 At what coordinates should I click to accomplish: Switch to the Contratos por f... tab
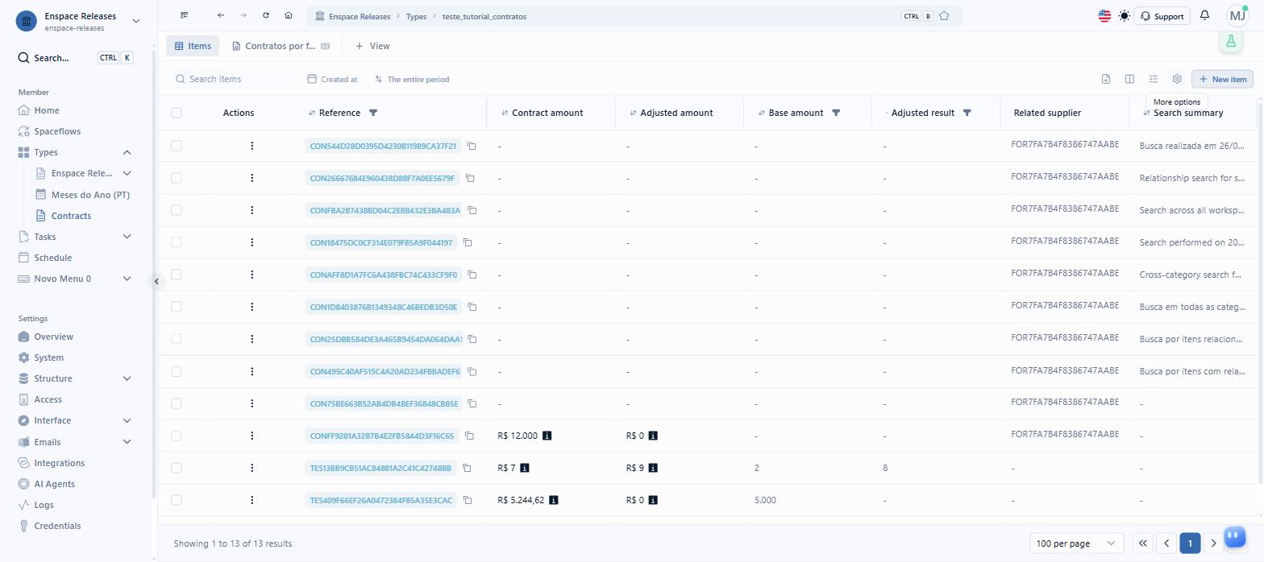coord(281,46)
